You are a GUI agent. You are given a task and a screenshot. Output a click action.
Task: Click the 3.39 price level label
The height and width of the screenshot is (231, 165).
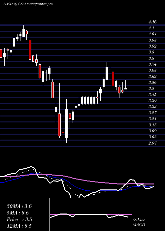[152, 100]
